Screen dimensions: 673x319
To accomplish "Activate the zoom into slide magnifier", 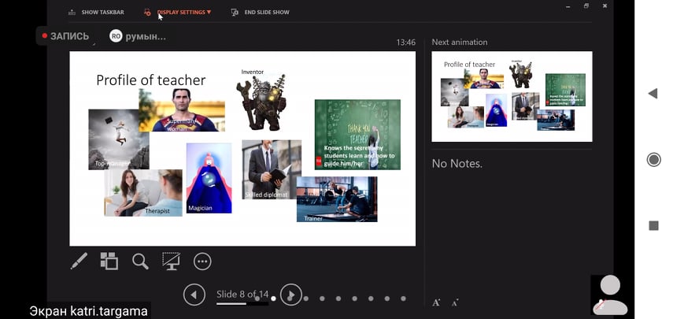I will [140, 262].
